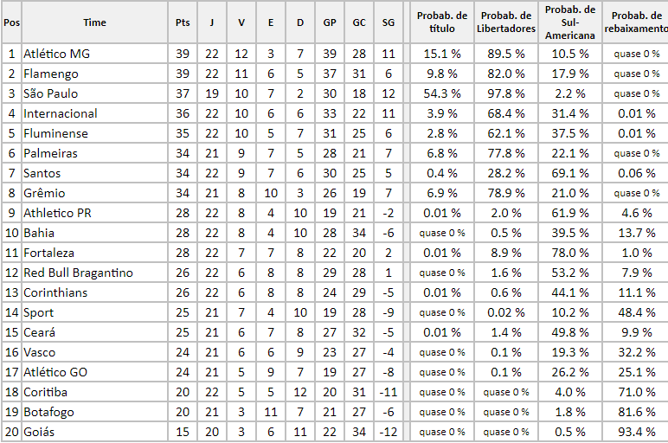Click the SG column header
The image size is (668, 443).
(x=388, y=22)
